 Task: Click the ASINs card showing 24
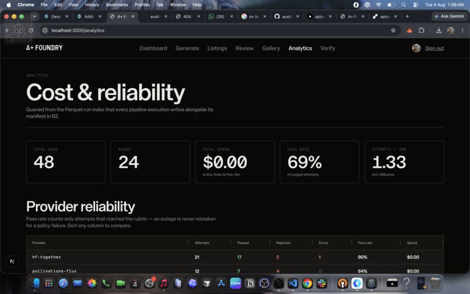click(150, 162)
